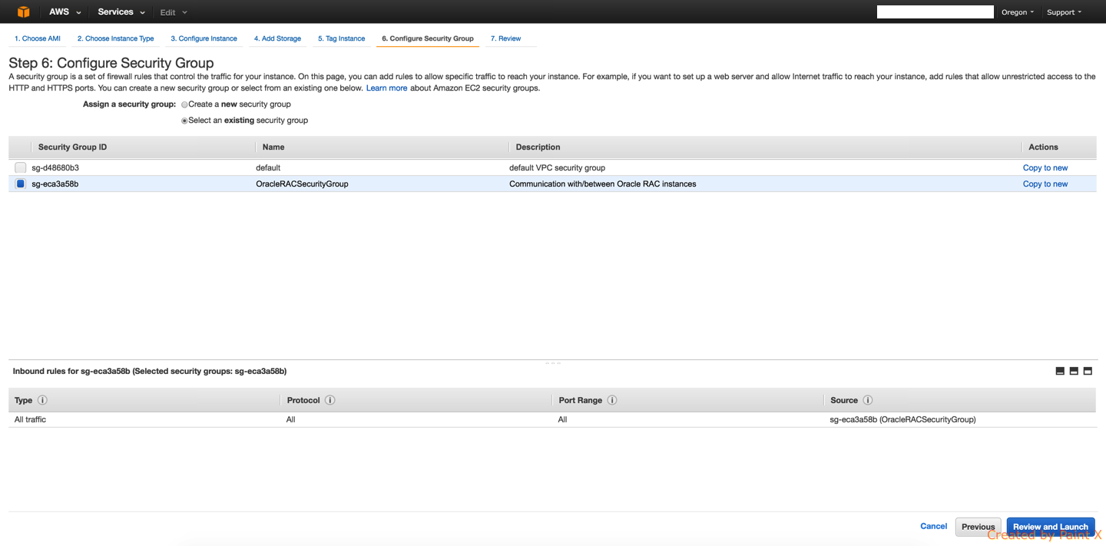Open the Oregon region selector dropdown
The width and height of the screenshot is (1106, 546).
[x=1017, y=12]
